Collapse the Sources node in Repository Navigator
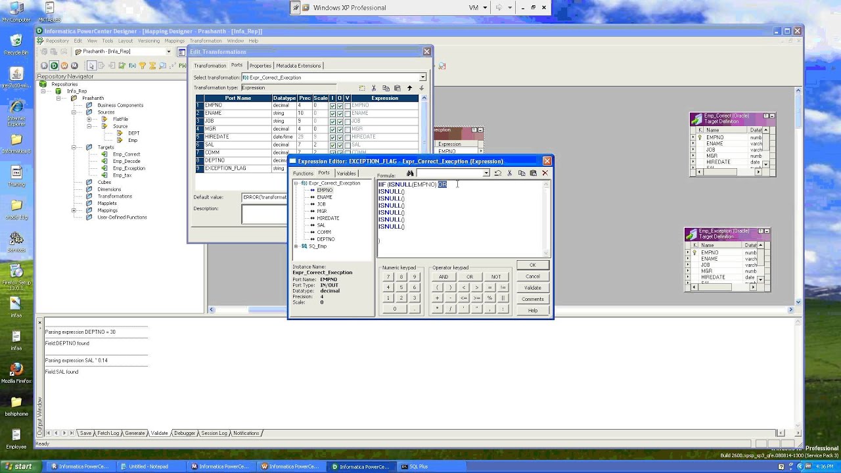 click(74, 112)
